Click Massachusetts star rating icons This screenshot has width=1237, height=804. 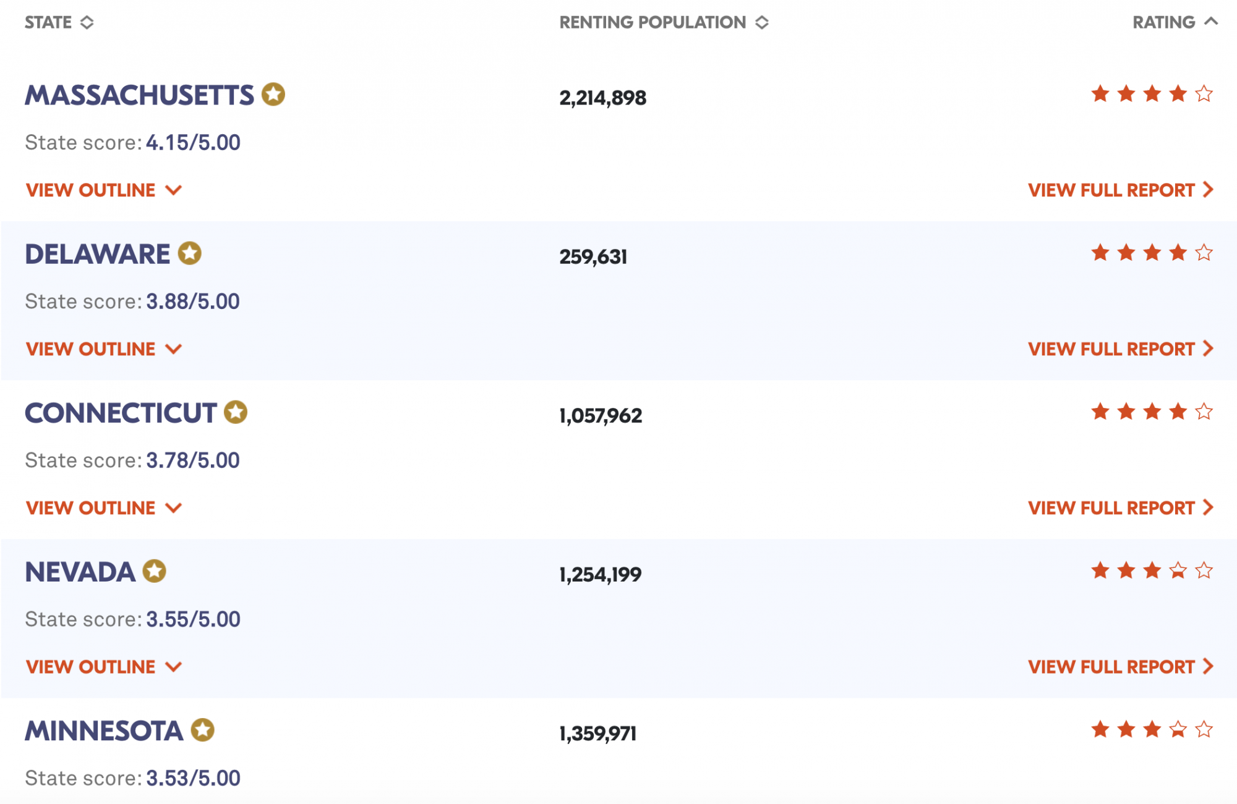point(1152,94)
